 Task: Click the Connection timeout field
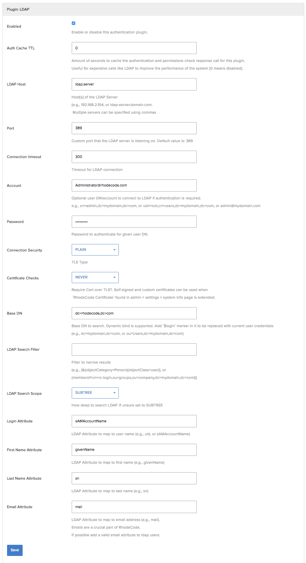coord(134,157)
